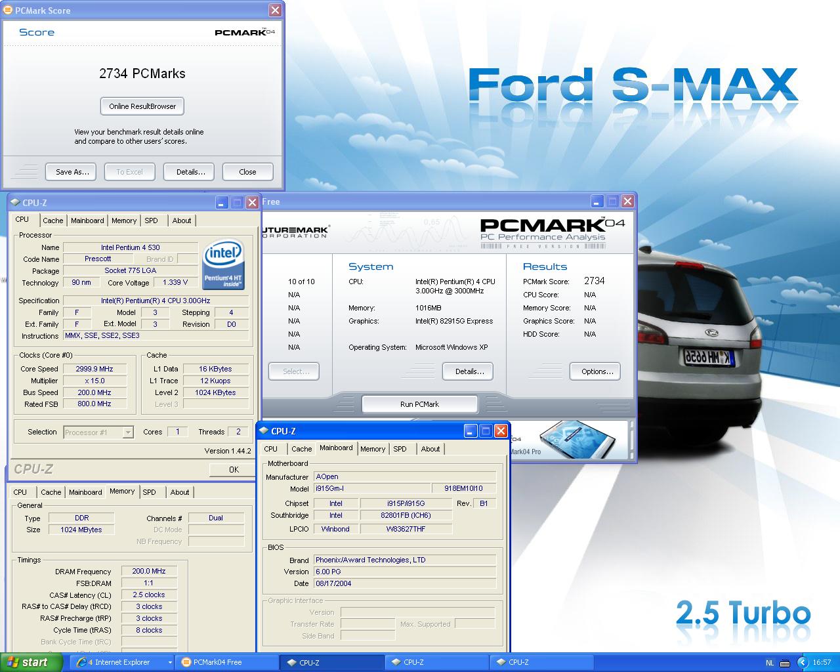Screen dimensions: 840x672
Task: Click Save As in PCMark Score
Action: click(71, 172)
